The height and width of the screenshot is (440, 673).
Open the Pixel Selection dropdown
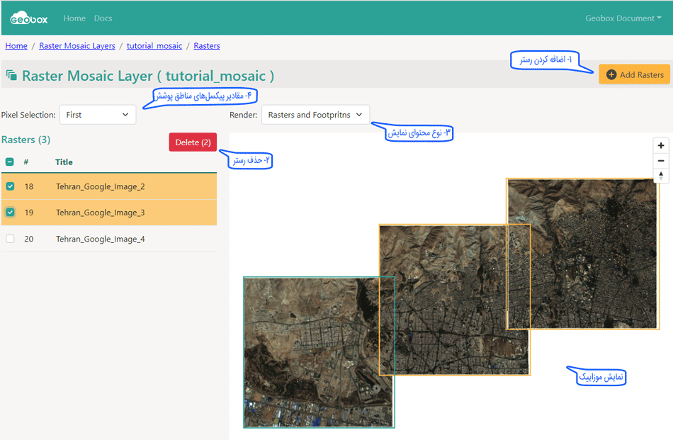pos(97,115)
